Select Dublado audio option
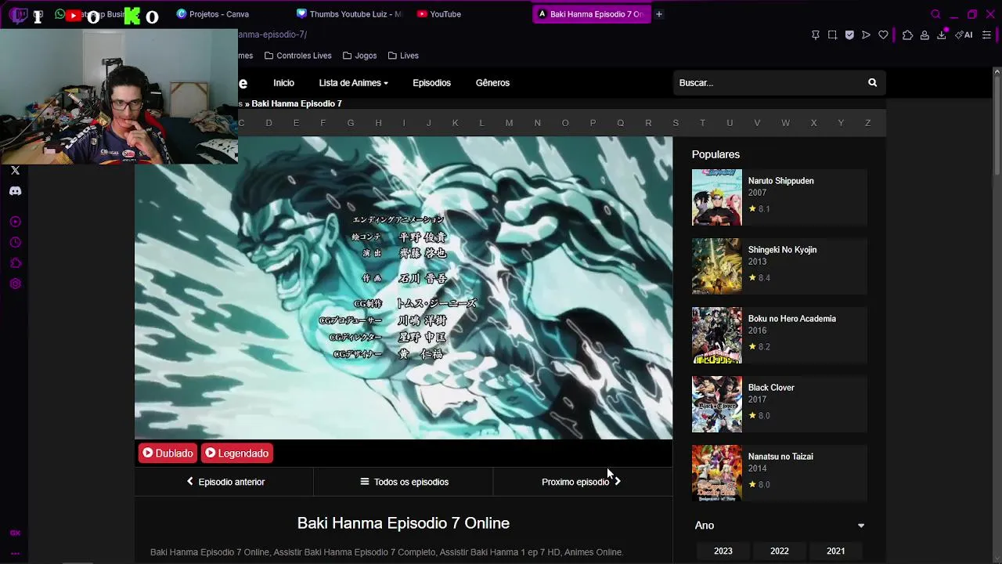The width and height of the screenshot is (1002, 564). pos(168,454)
